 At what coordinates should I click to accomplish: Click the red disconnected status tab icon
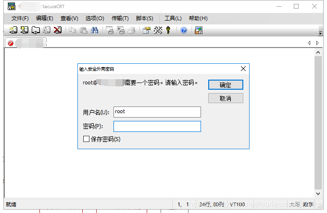tap(11, 43)
